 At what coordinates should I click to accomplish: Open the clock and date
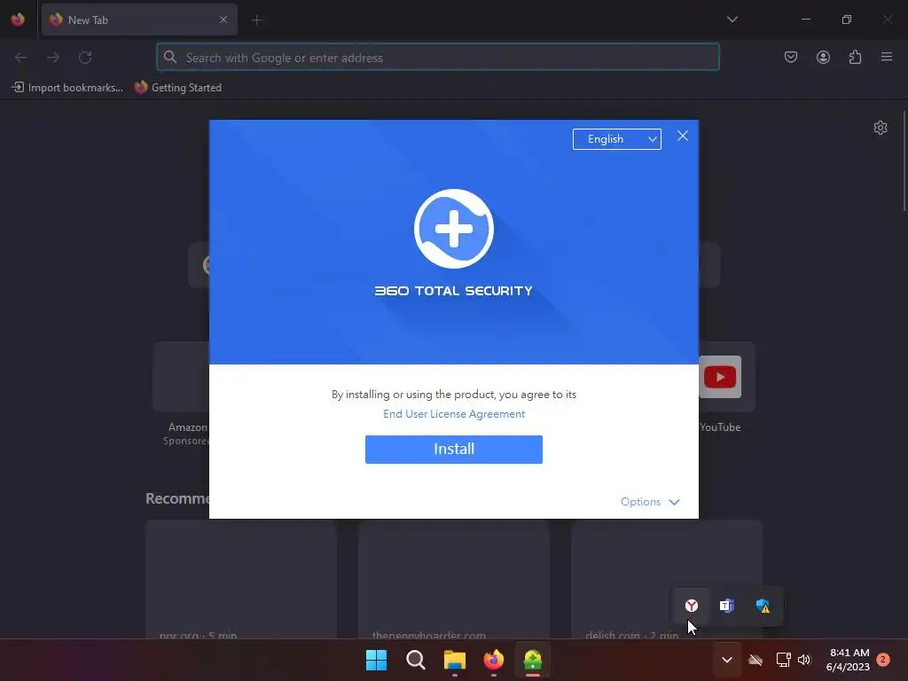click(x=849, y=660)
